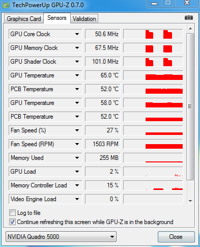Click the 255 MB memory used value

103,158
